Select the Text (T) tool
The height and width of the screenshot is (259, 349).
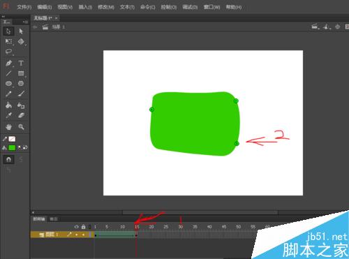(x=21, y=63)
